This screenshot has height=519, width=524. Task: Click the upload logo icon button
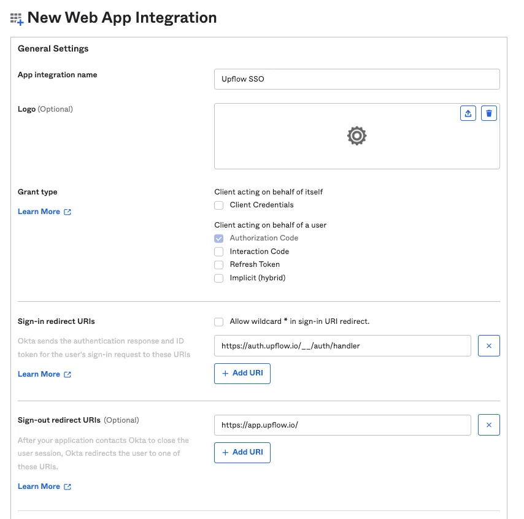click(468, 113)
